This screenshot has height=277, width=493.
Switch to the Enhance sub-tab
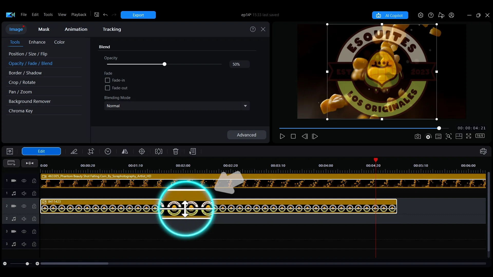click(x=37, y=42)
